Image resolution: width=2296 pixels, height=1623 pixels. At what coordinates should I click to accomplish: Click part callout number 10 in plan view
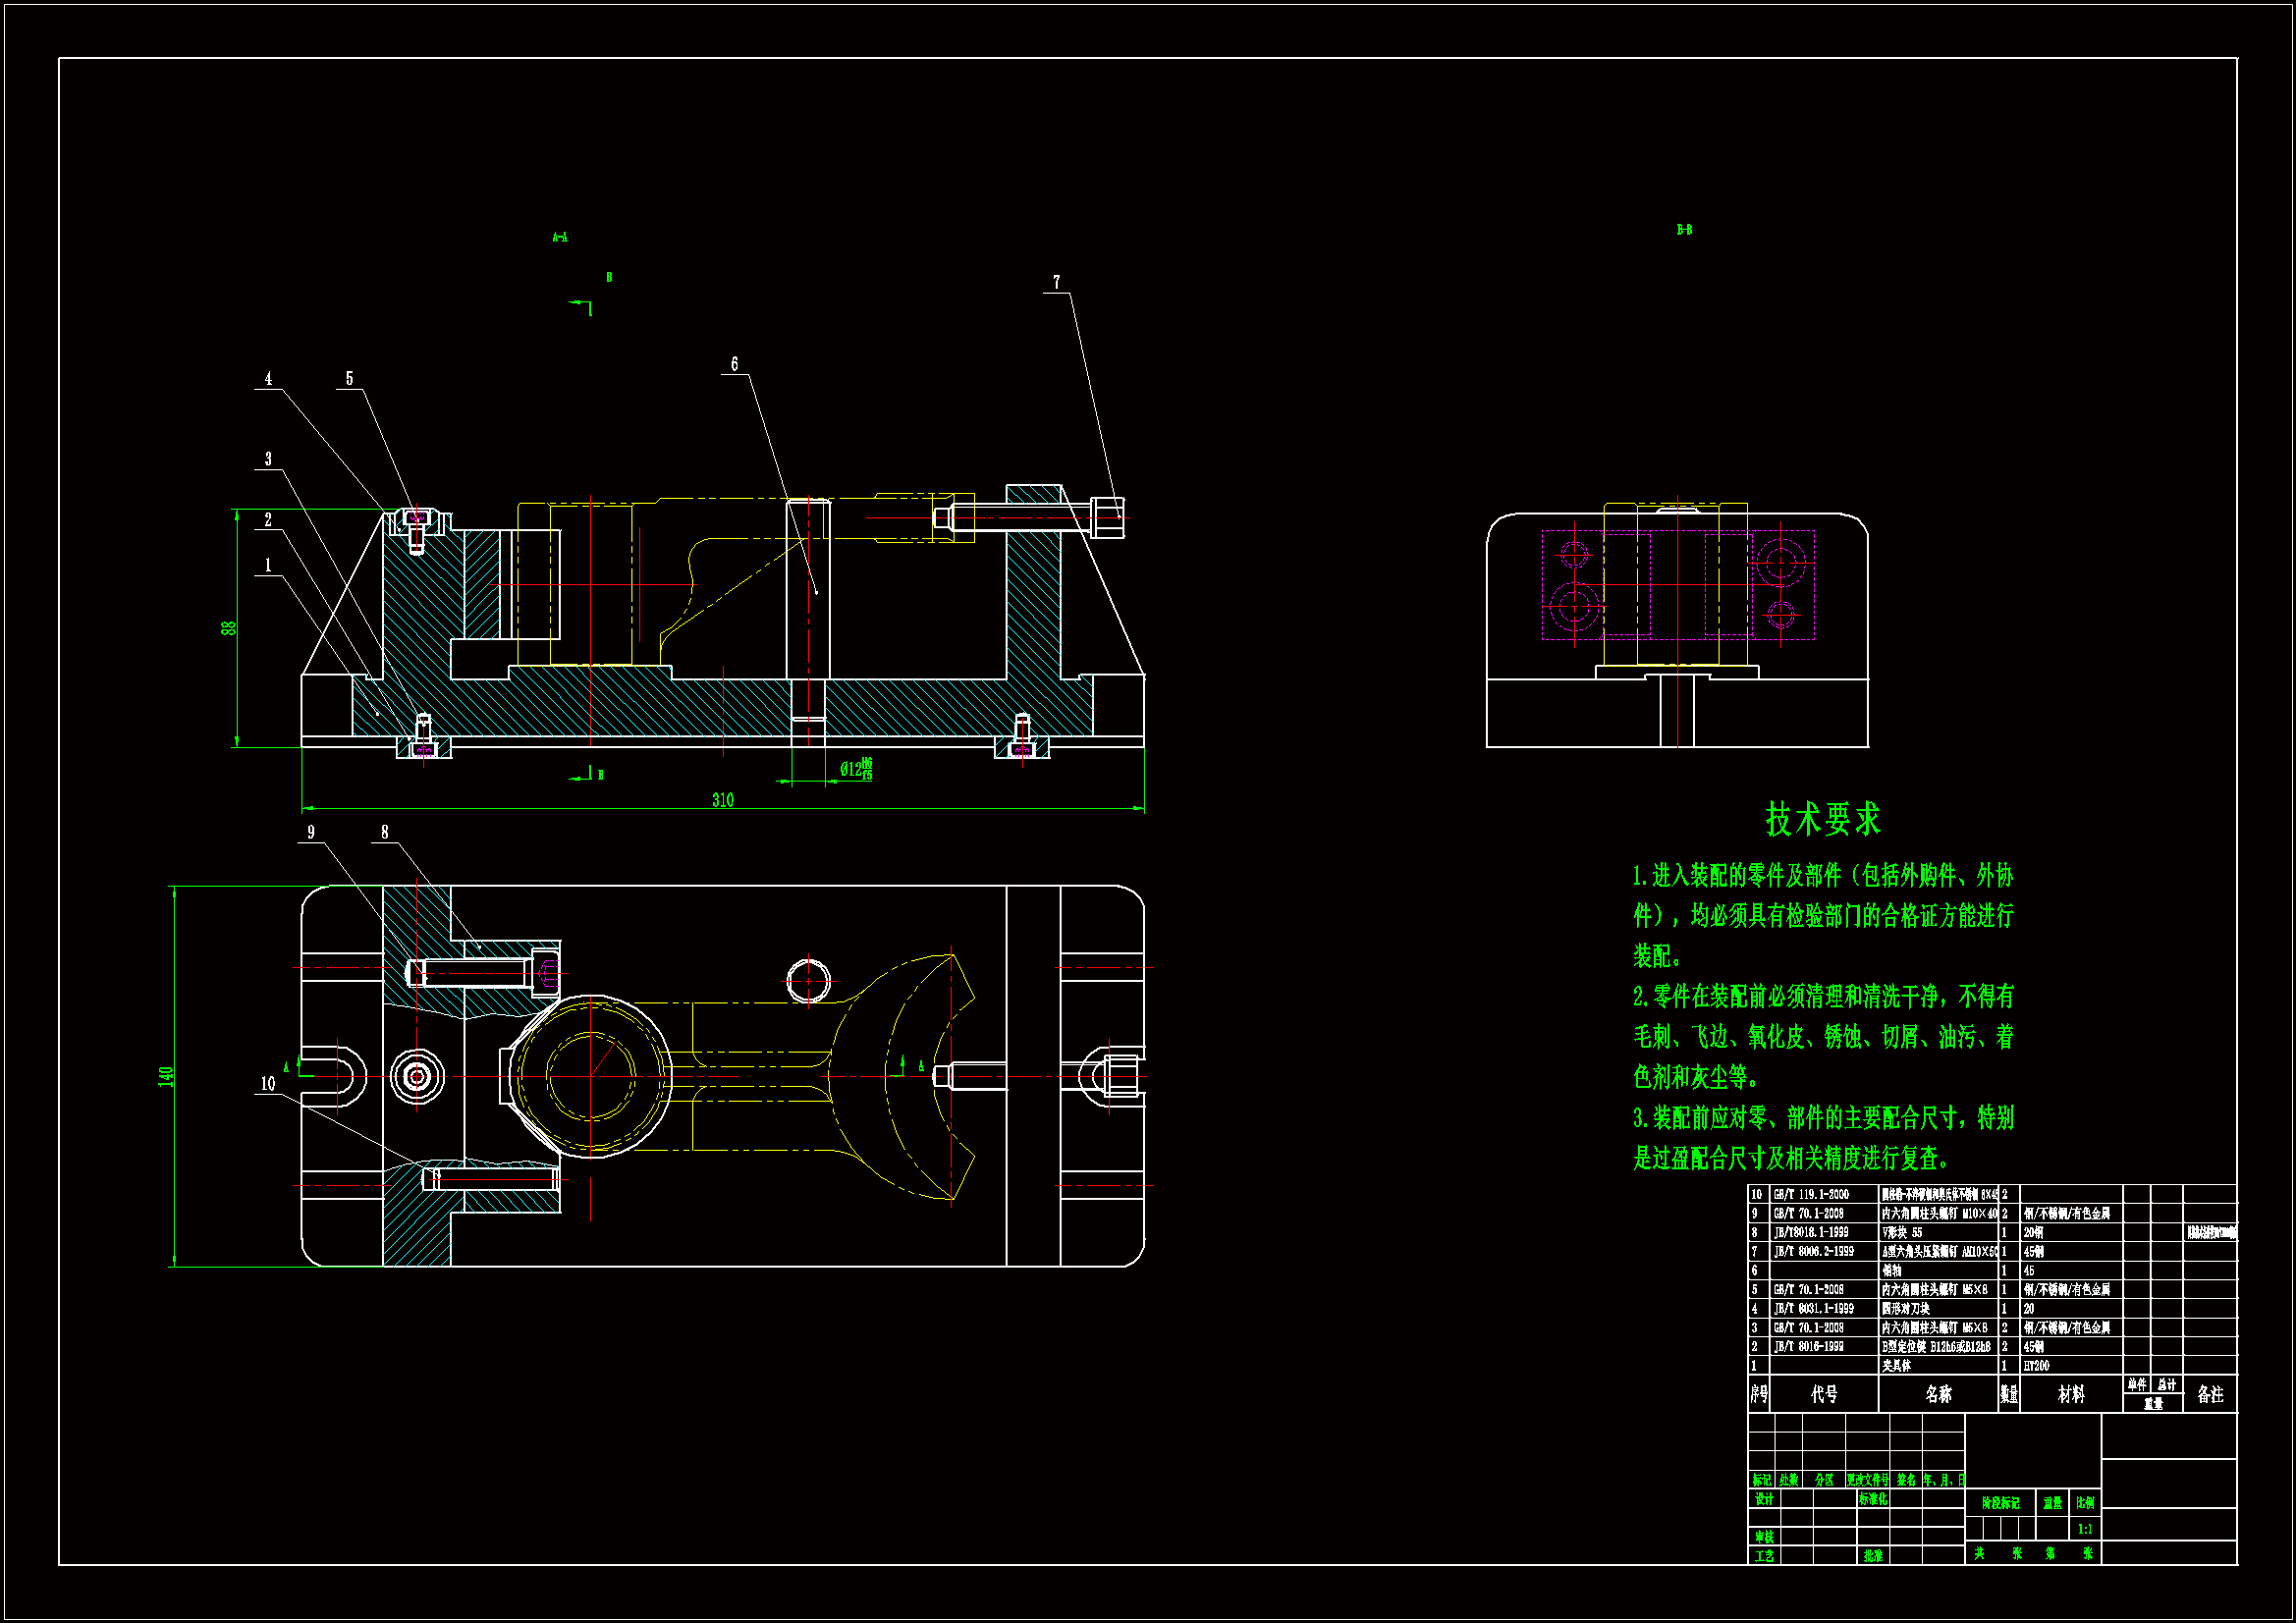(x=268, y=1084)
